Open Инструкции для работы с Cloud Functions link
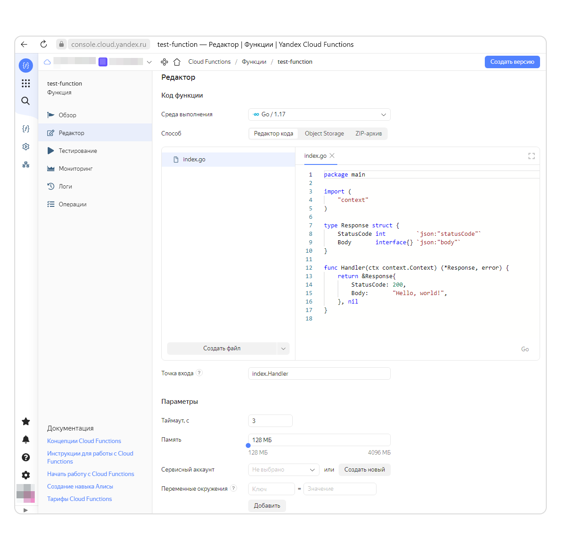Screen dimensions: 561x550 pos(90,457)
